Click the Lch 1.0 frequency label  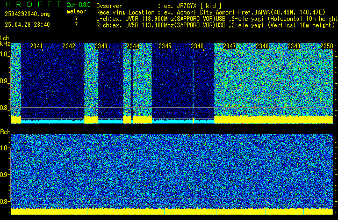pyautogui.click(x=4, y=54)
